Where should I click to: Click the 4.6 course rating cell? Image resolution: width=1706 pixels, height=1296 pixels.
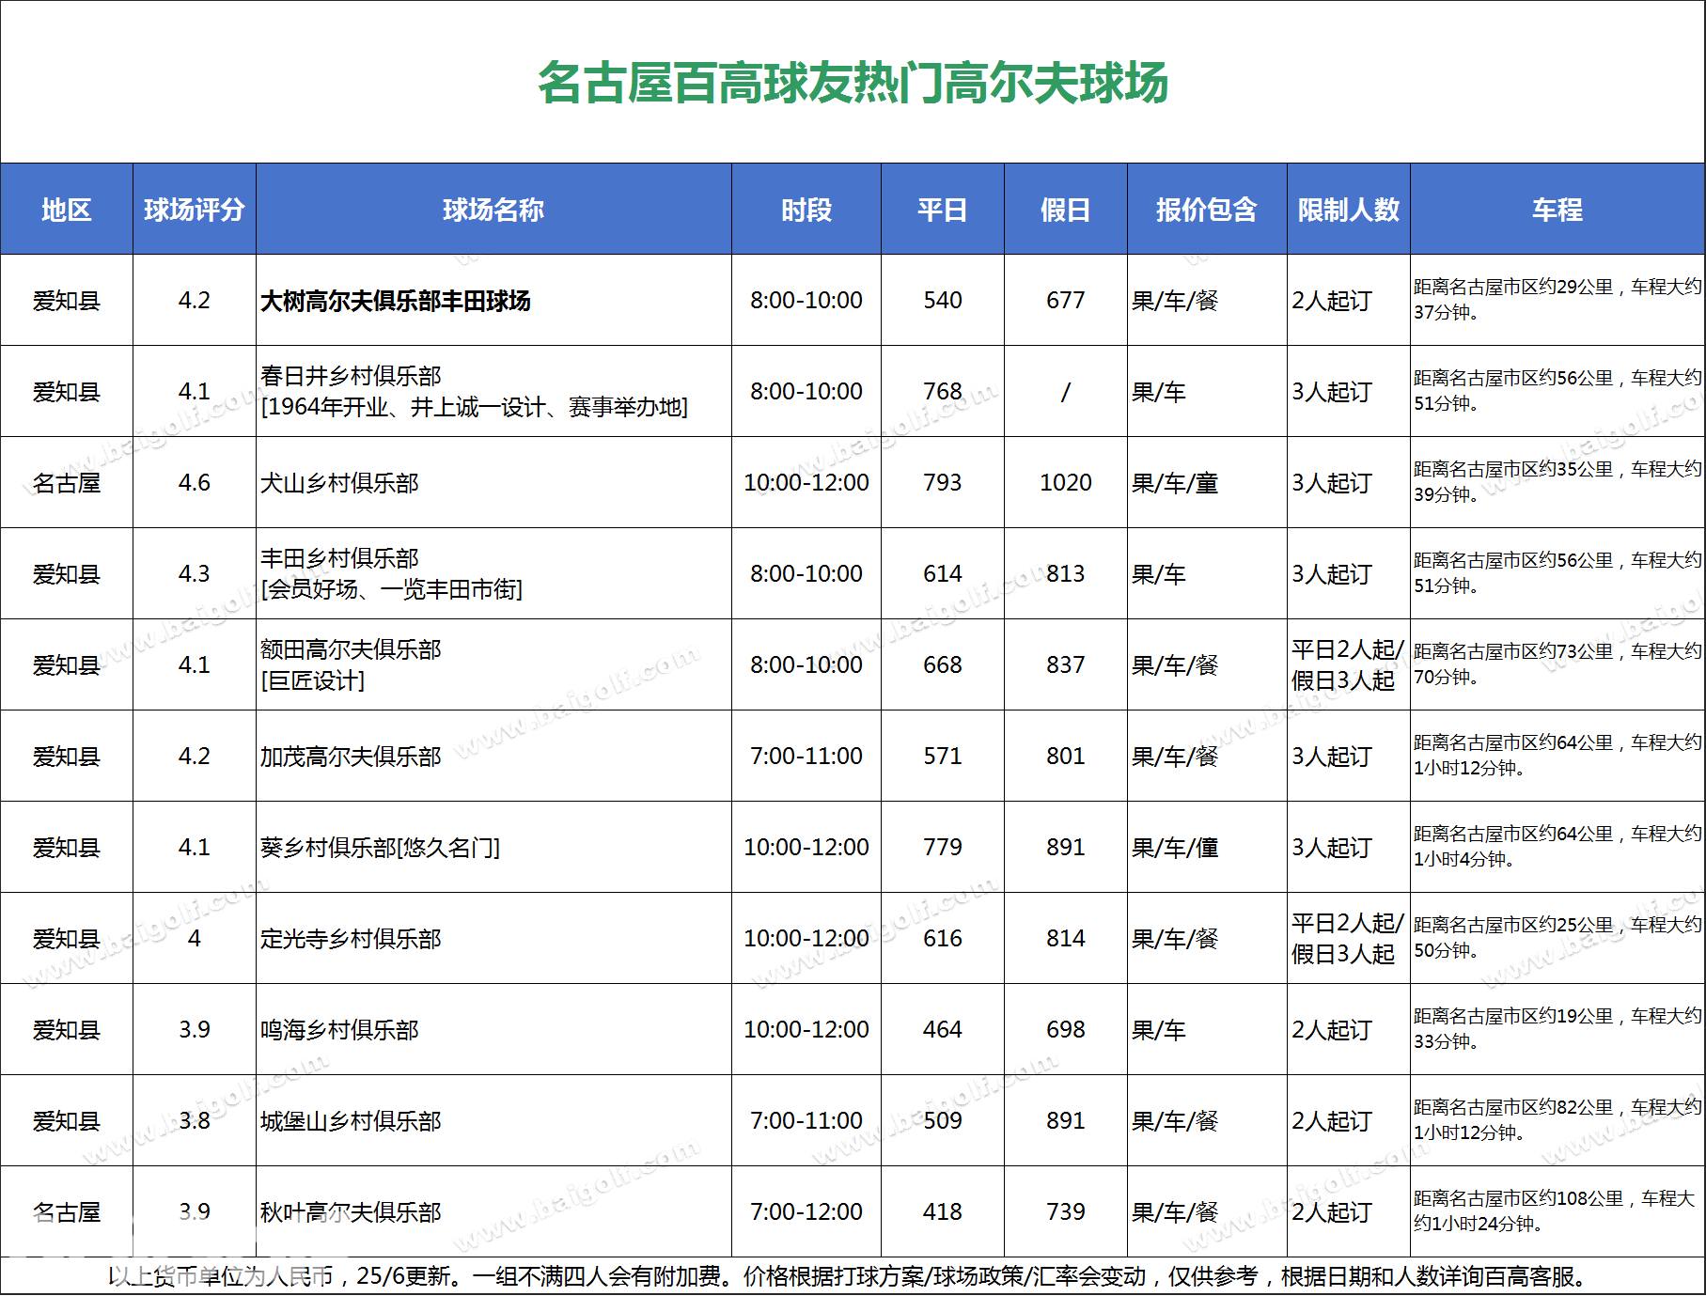click(194, 483)
